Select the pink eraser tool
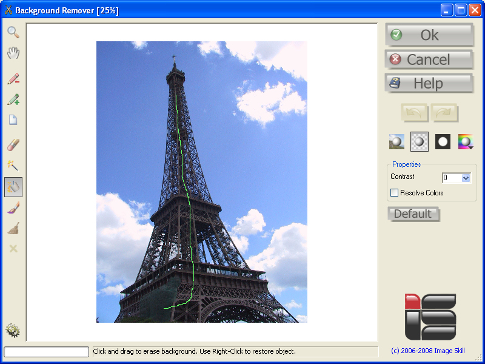This screenshot has width=485, height=364. [13, 144]
